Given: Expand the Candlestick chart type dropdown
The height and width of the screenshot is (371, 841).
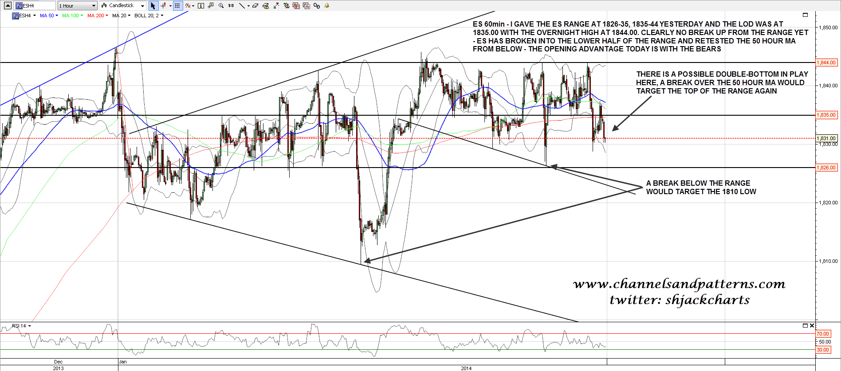Looking at the screenshot, I should click(142, 6).
